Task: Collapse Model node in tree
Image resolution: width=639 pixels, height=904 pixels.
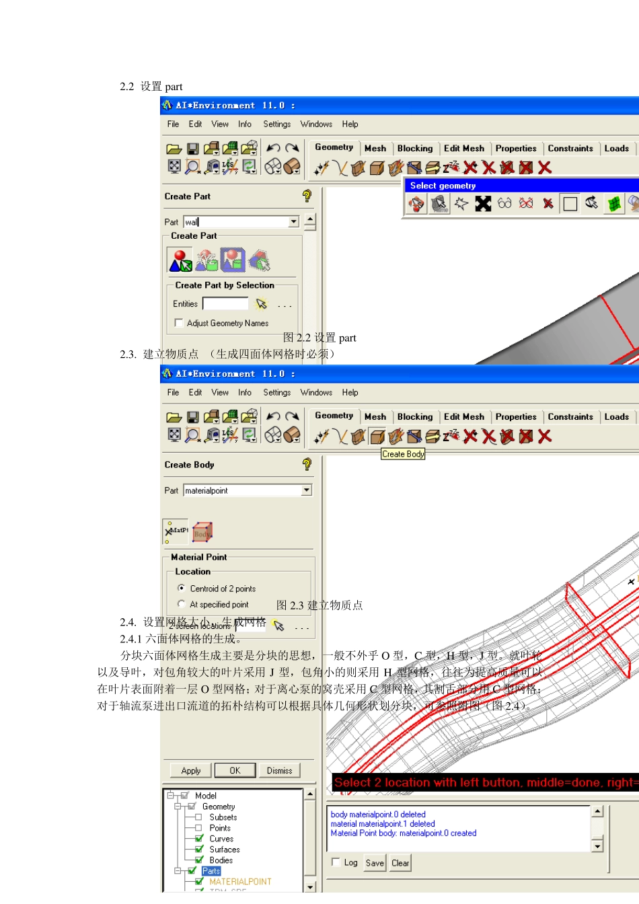Action: tap(170, 796)
